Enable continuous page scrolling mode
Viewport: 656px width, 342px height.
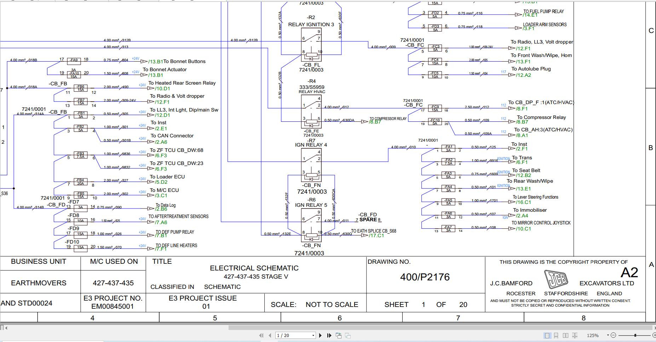[556, 335]
